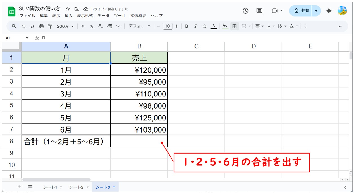
Task: Add a new sheet with plus button
Action: (x=19, y=187)
